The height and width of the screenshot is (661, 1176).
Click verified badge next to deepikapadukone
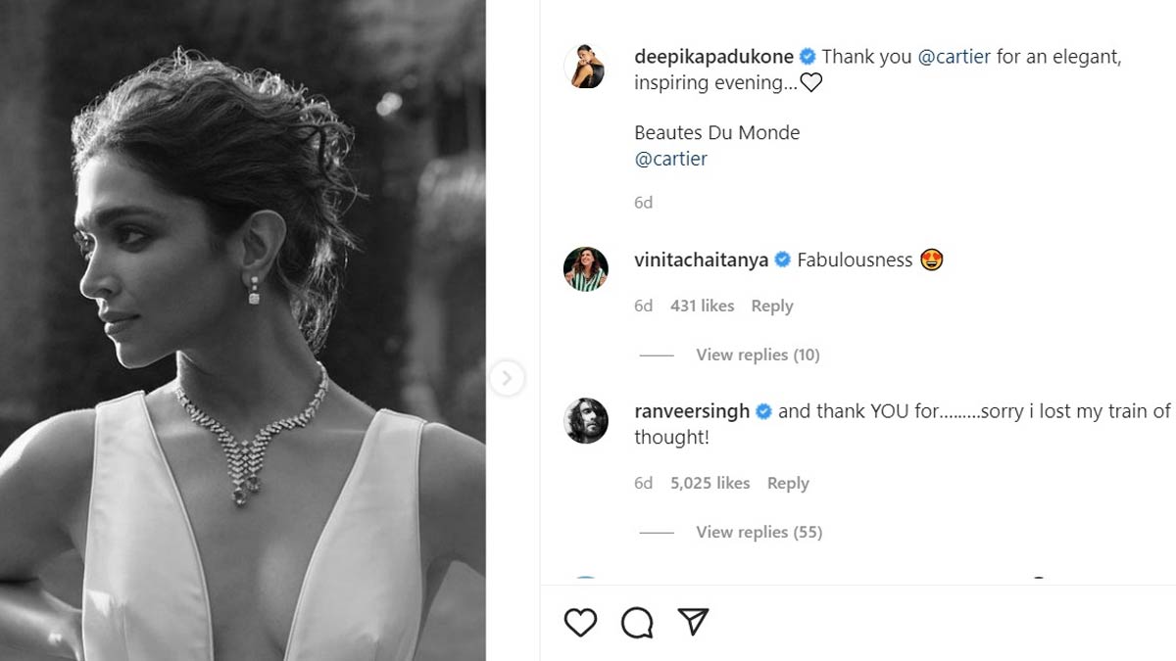click(808, 57)
